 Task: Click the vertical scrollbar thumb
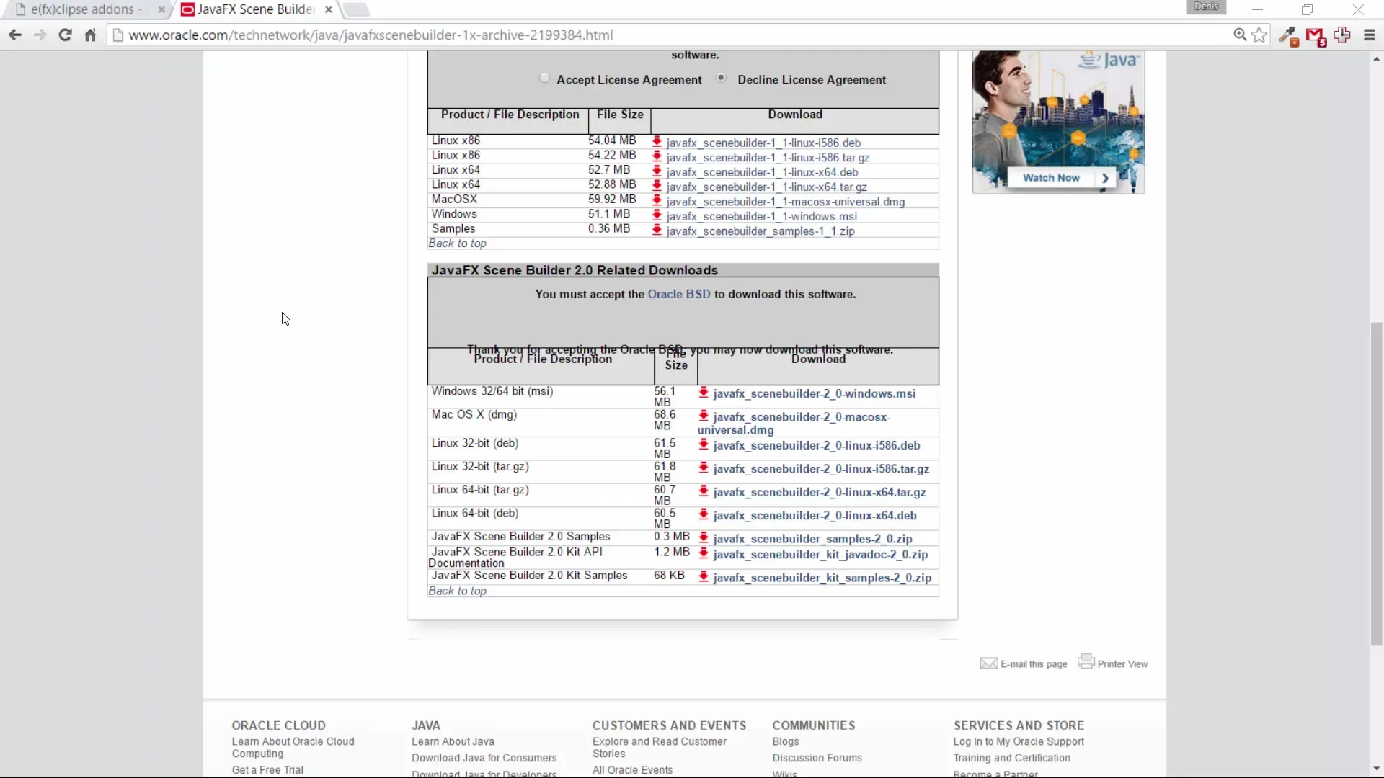click(x=1376, y=483)
